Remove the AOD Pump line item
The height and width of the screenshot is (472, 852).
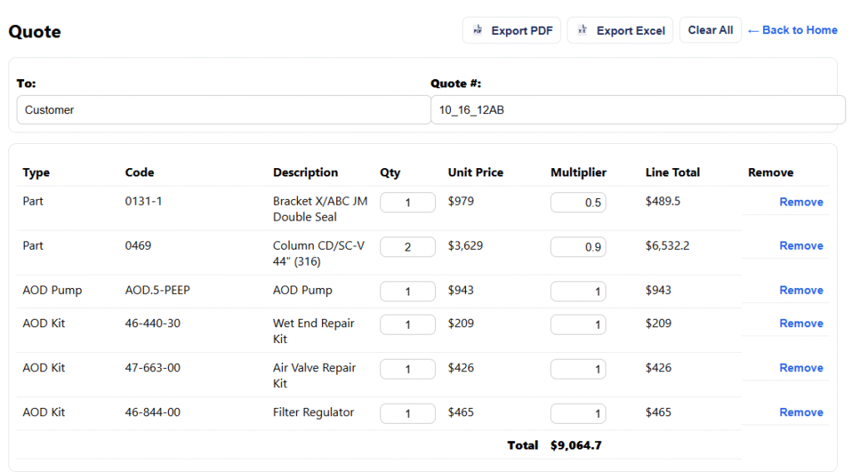coord(800,291)
